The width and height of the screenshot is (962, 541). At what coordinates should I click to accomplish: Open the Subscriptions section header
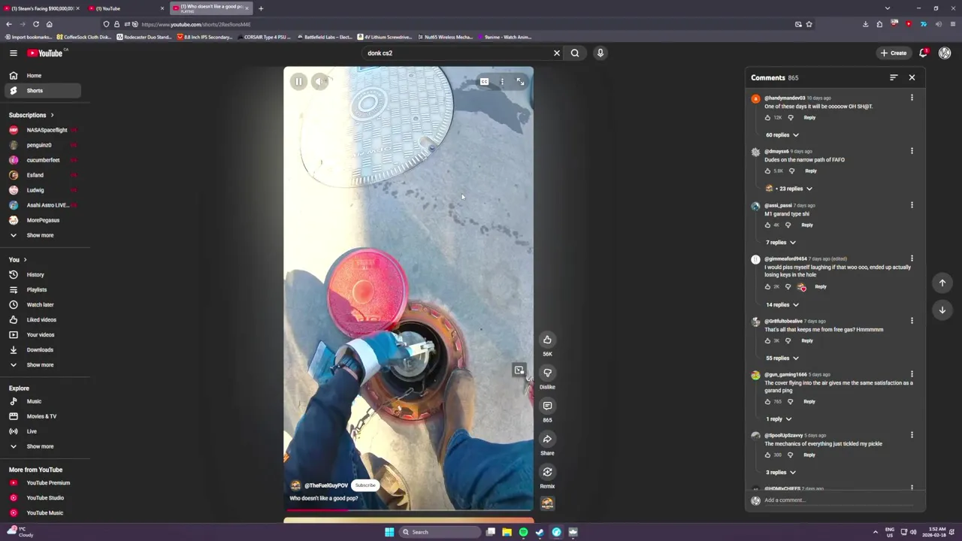coord(32,115)
